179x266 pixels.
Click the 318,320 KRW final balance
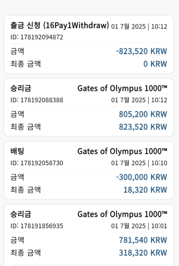(143, 253)
